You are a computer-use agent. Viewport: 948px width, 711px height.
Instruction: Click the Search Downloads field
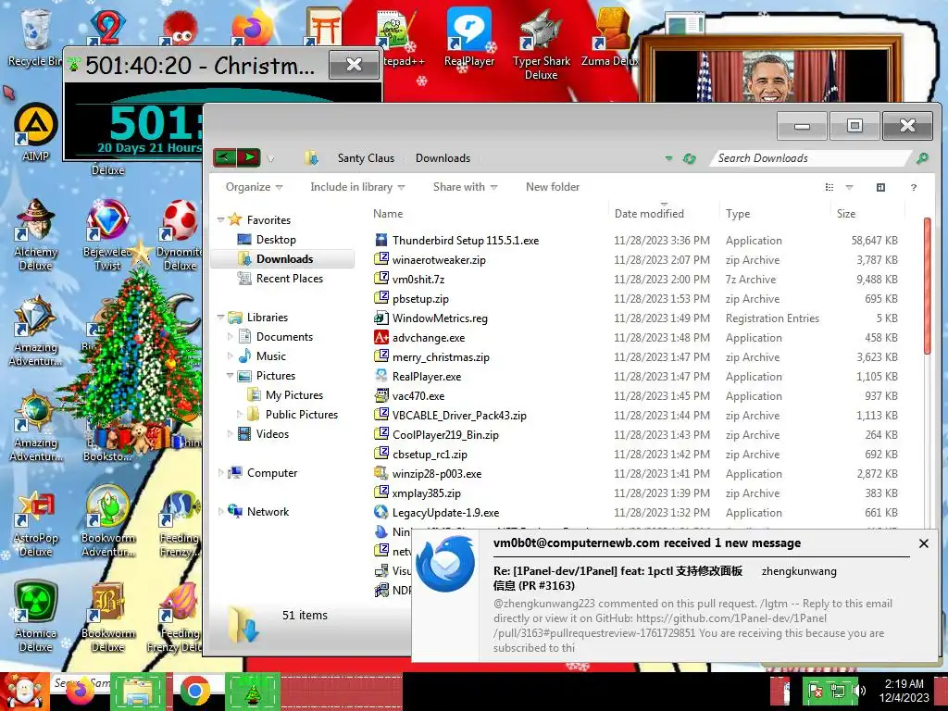pos(811,158)
